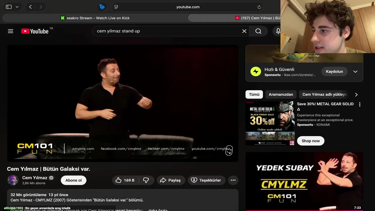Click the description line 'Cem Yılmaz - CMYLMZ (2007)'
The image size is (375, 211).
pyautogui.click(x=77, y=200)
